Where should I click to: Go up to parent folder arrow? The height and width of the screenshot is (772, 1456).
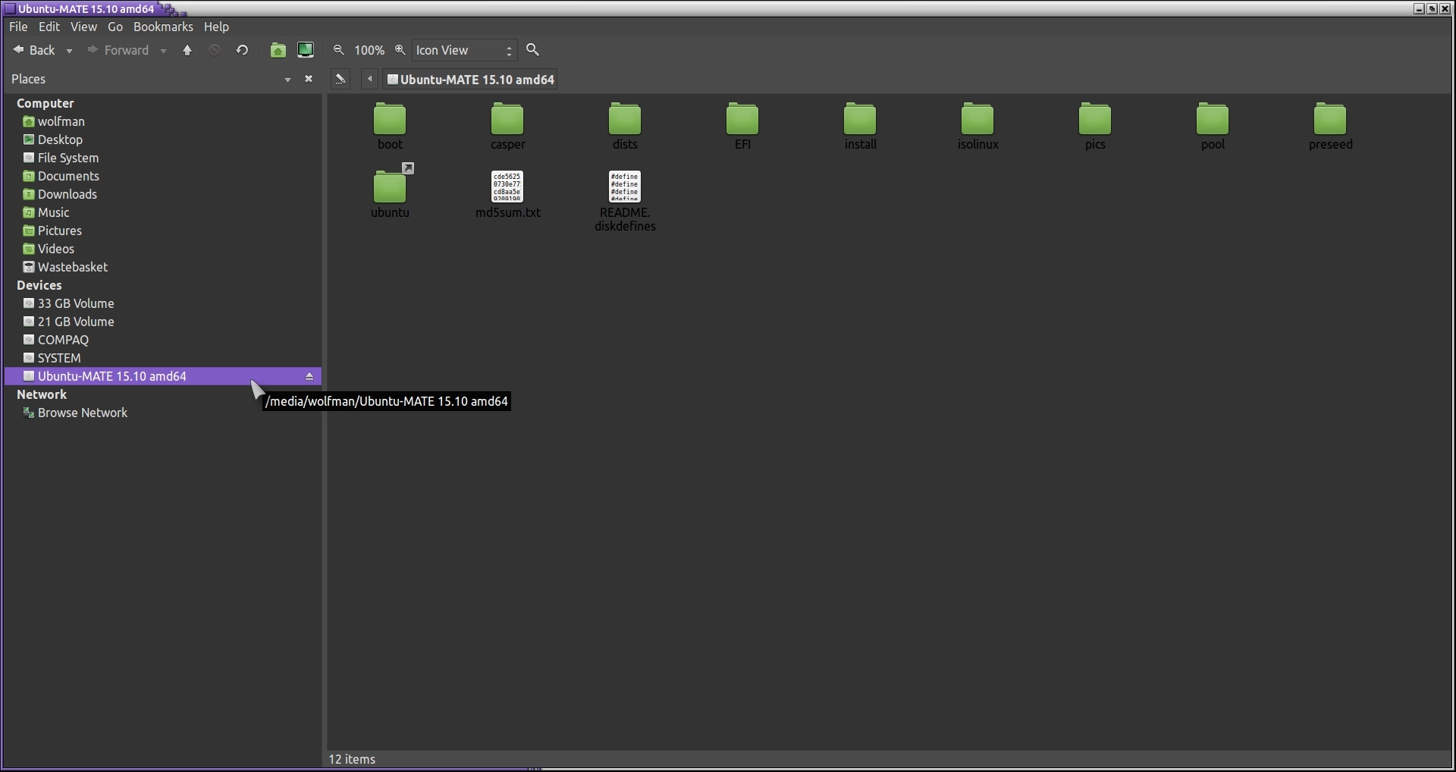(187, 50)
